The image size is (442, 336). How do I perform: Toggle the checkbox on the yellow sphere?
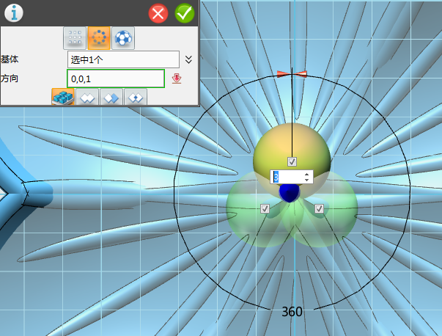(292, 161)
